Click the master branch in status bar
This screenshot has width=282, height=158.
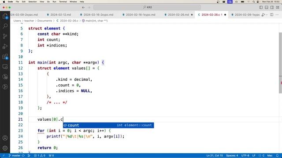pos(15,155)
